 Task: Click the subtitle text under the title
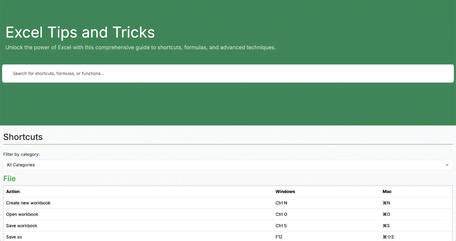coord(140,47)
